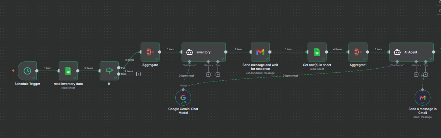Click the AI Agent Tool connector diamond

(426, 62)
